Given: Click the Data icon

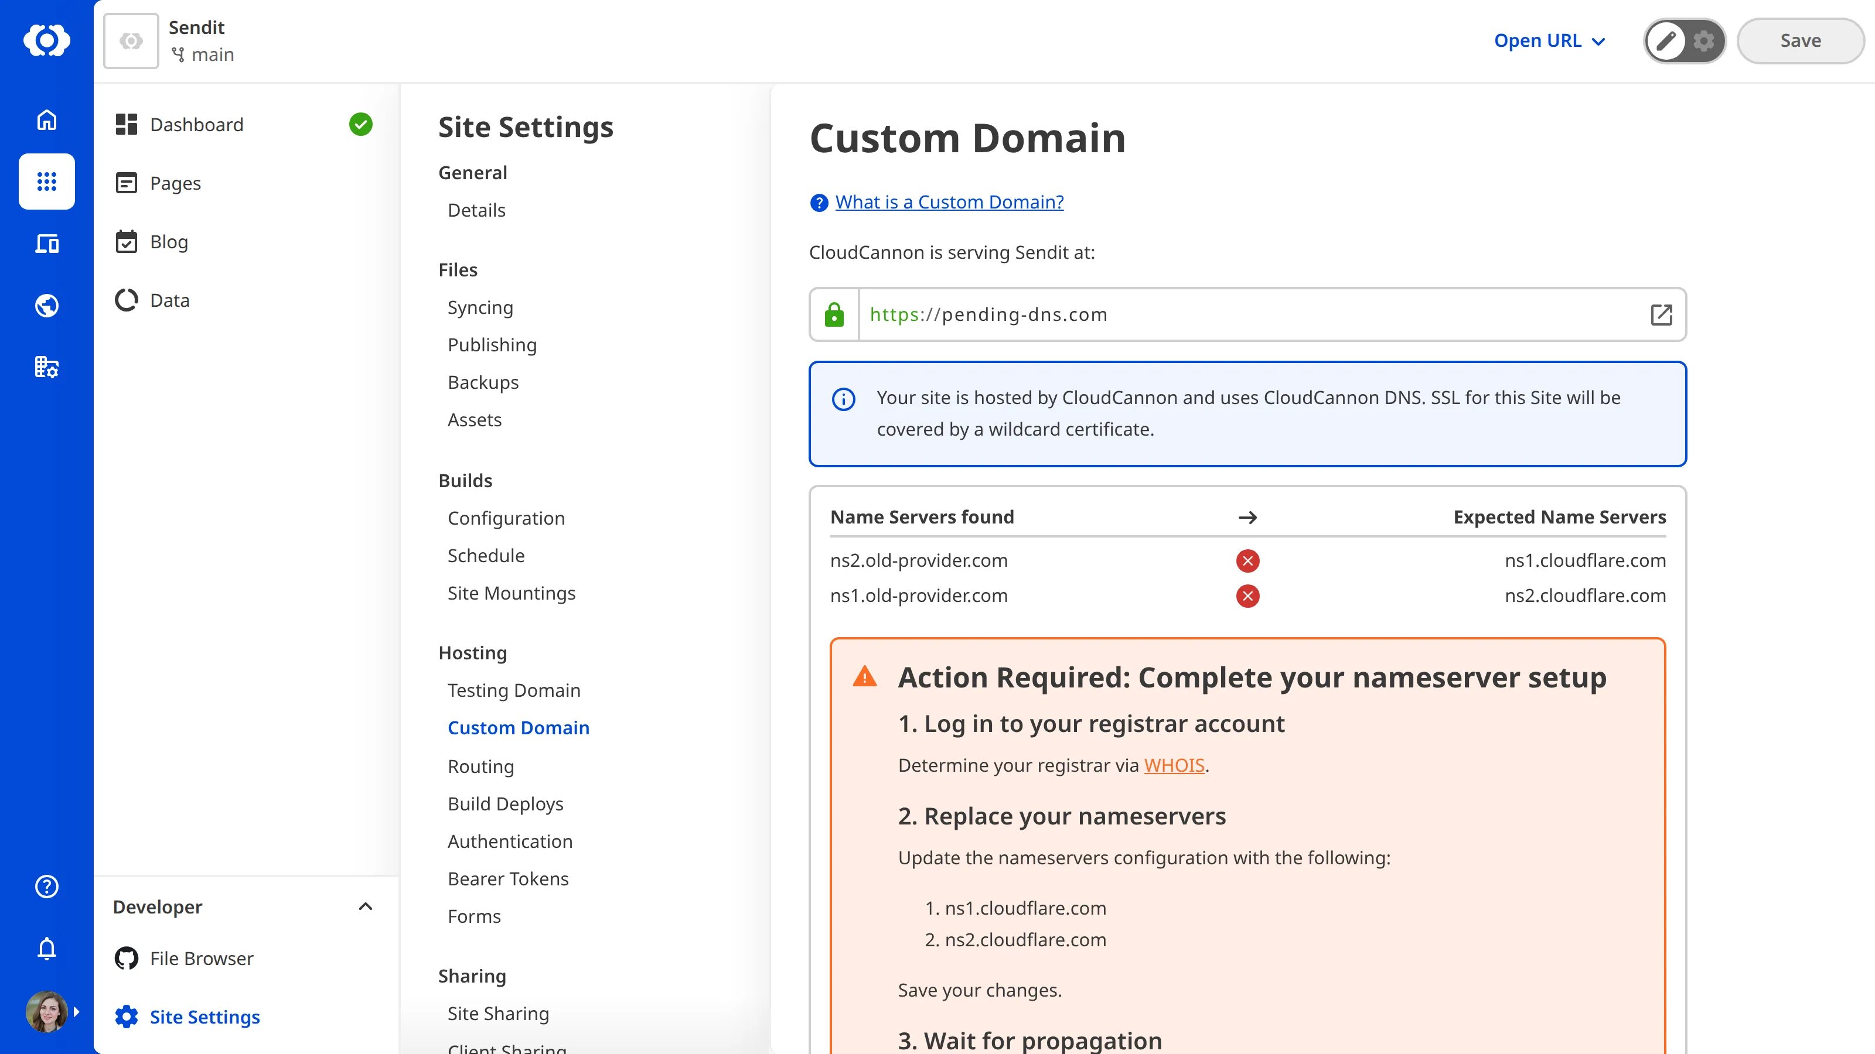Looking at the screenshot, I should (127, 300).
